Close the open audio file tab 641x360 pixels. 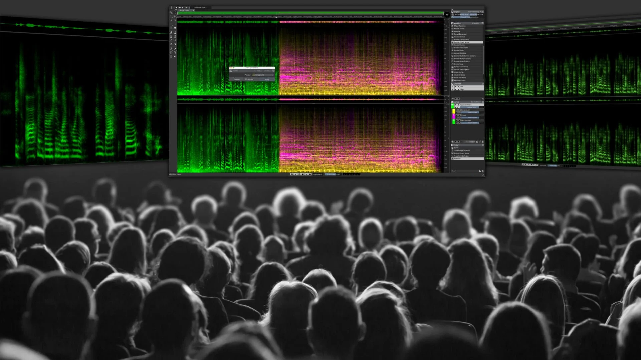[193, 10]
